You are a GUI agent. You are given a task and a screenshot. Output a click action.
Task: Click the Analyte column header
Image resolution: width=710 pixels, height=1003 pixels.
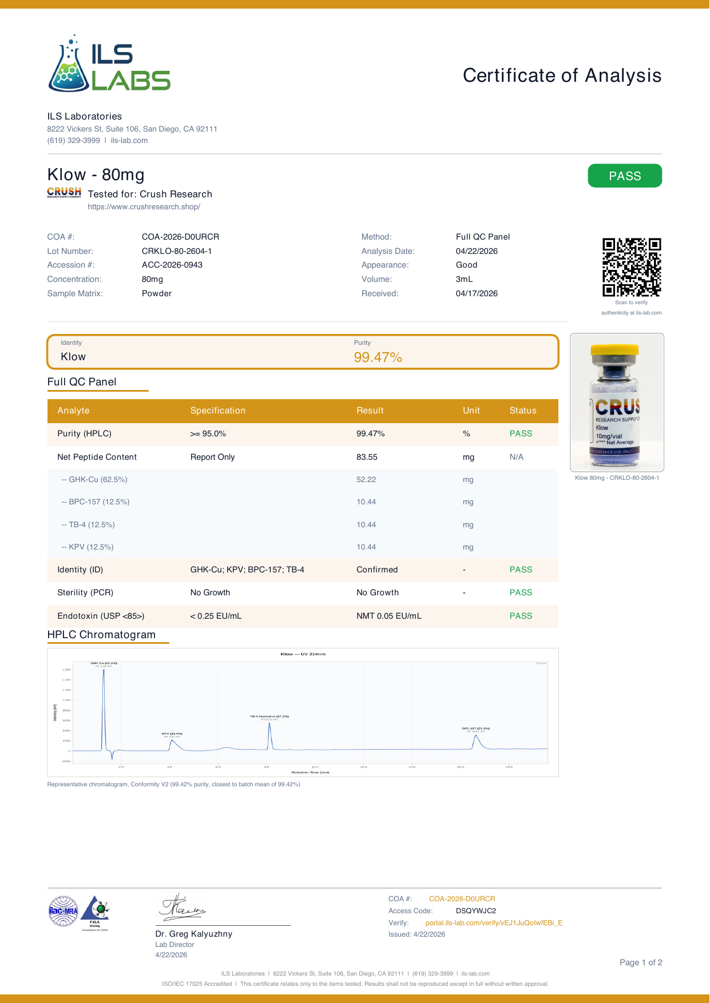coord(73,411)
